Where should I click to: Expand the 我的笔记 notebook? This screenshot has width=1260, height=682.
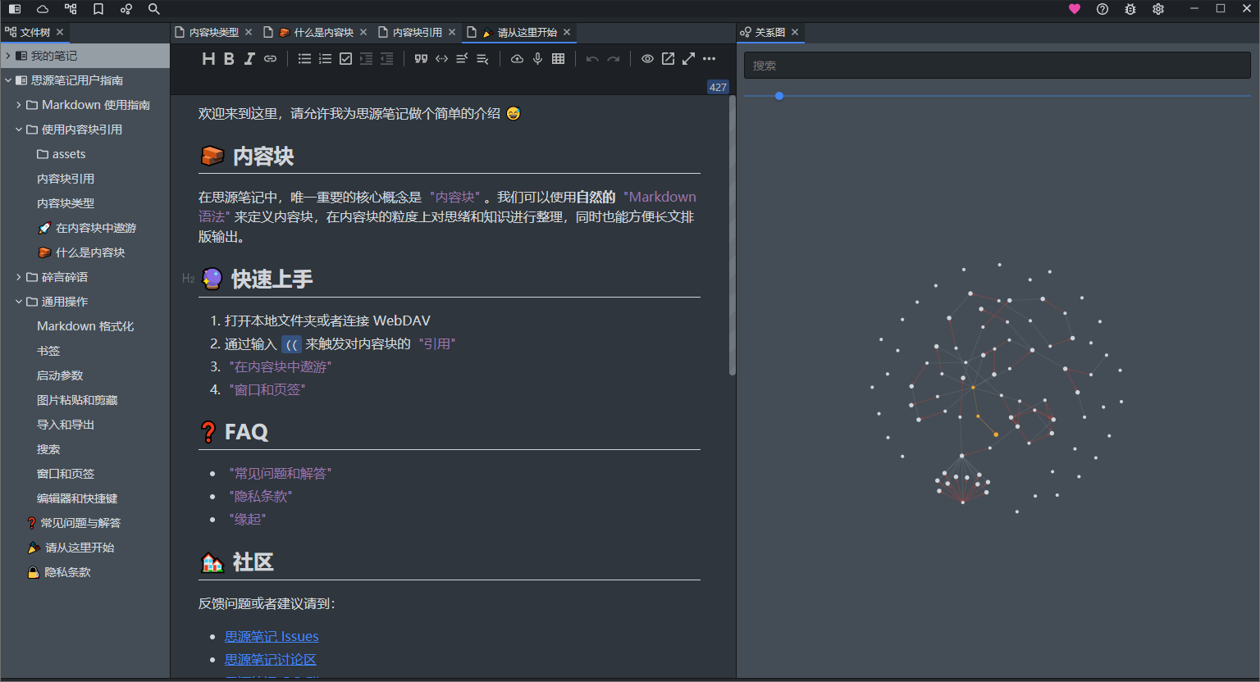click(x=7, y=56)
